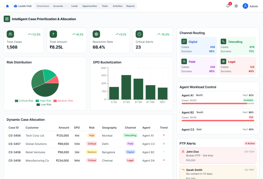This screenshot has width=263, height=179.
Task: Click the Case ID column header
Action: [14, 128]
